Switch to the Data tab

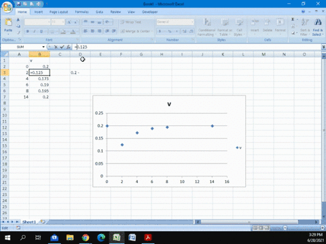click(99, 12)
